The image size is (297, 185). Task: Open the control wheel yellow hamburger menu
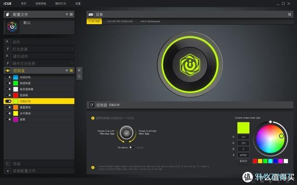coord(71,70)
